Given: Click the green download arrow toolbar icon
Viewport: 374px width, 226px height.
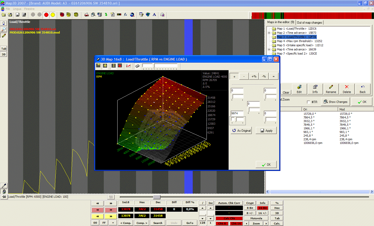Looking at the screenshot, I should 106,15.
